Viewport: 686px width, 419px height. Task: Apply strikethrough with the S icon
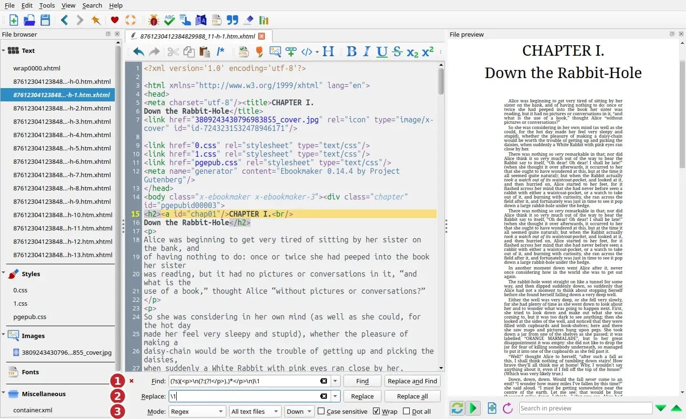click(397, 52)
